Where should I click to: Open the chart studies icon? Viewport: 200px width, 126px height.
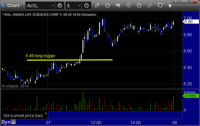click(107, 6)
